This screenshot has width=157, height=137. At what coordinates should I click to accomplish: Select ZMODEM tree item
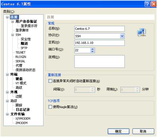point(21,123)
